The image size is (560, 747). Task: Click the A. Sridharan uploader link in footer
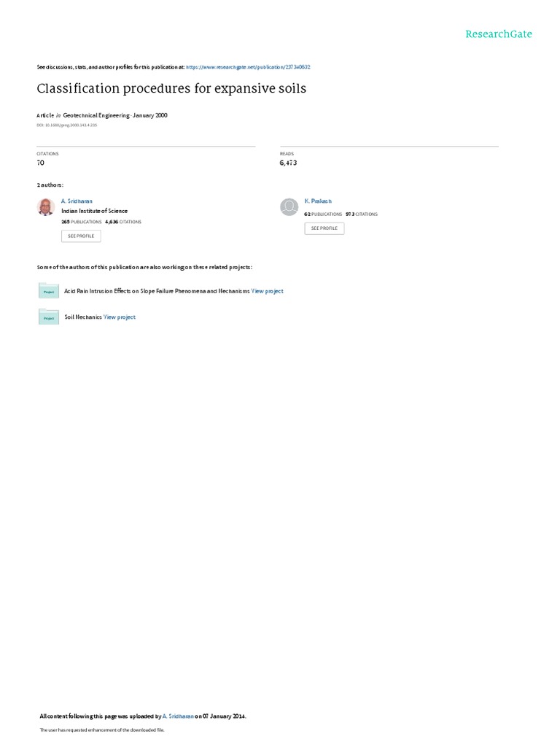pos(178,716)
